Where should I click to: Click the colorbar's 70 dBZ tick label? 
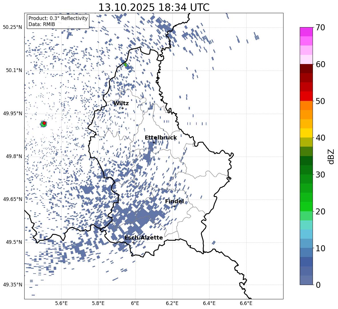(321, 27)
